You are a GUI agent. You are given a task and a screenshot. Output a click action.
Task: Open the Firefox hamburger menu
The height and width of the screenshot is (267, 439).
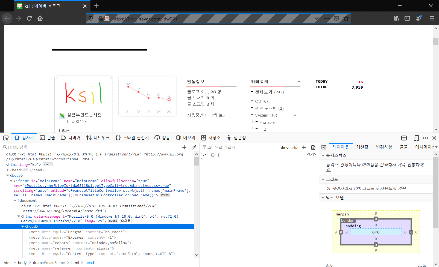[432, 18]
